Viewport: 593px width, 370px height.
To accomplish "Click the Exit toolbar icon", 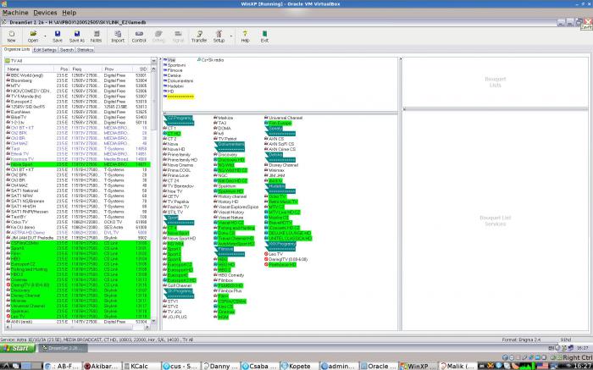I will (x=264, y=36).
